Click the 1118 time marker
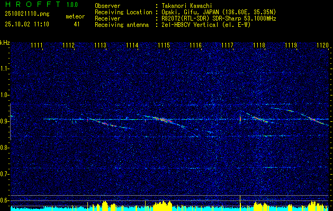The image size is (333, 211). tap(259, 45)
